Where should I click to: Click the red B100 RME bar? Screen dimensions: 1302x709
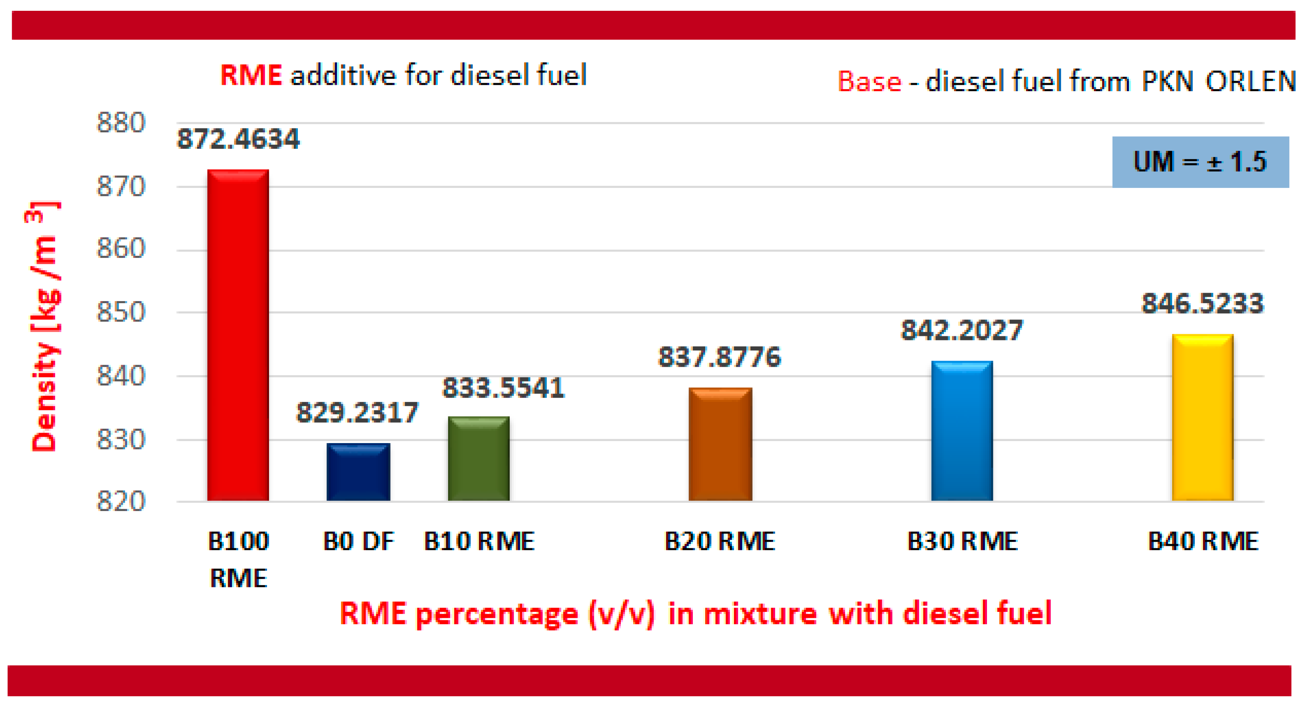(237, 335)
